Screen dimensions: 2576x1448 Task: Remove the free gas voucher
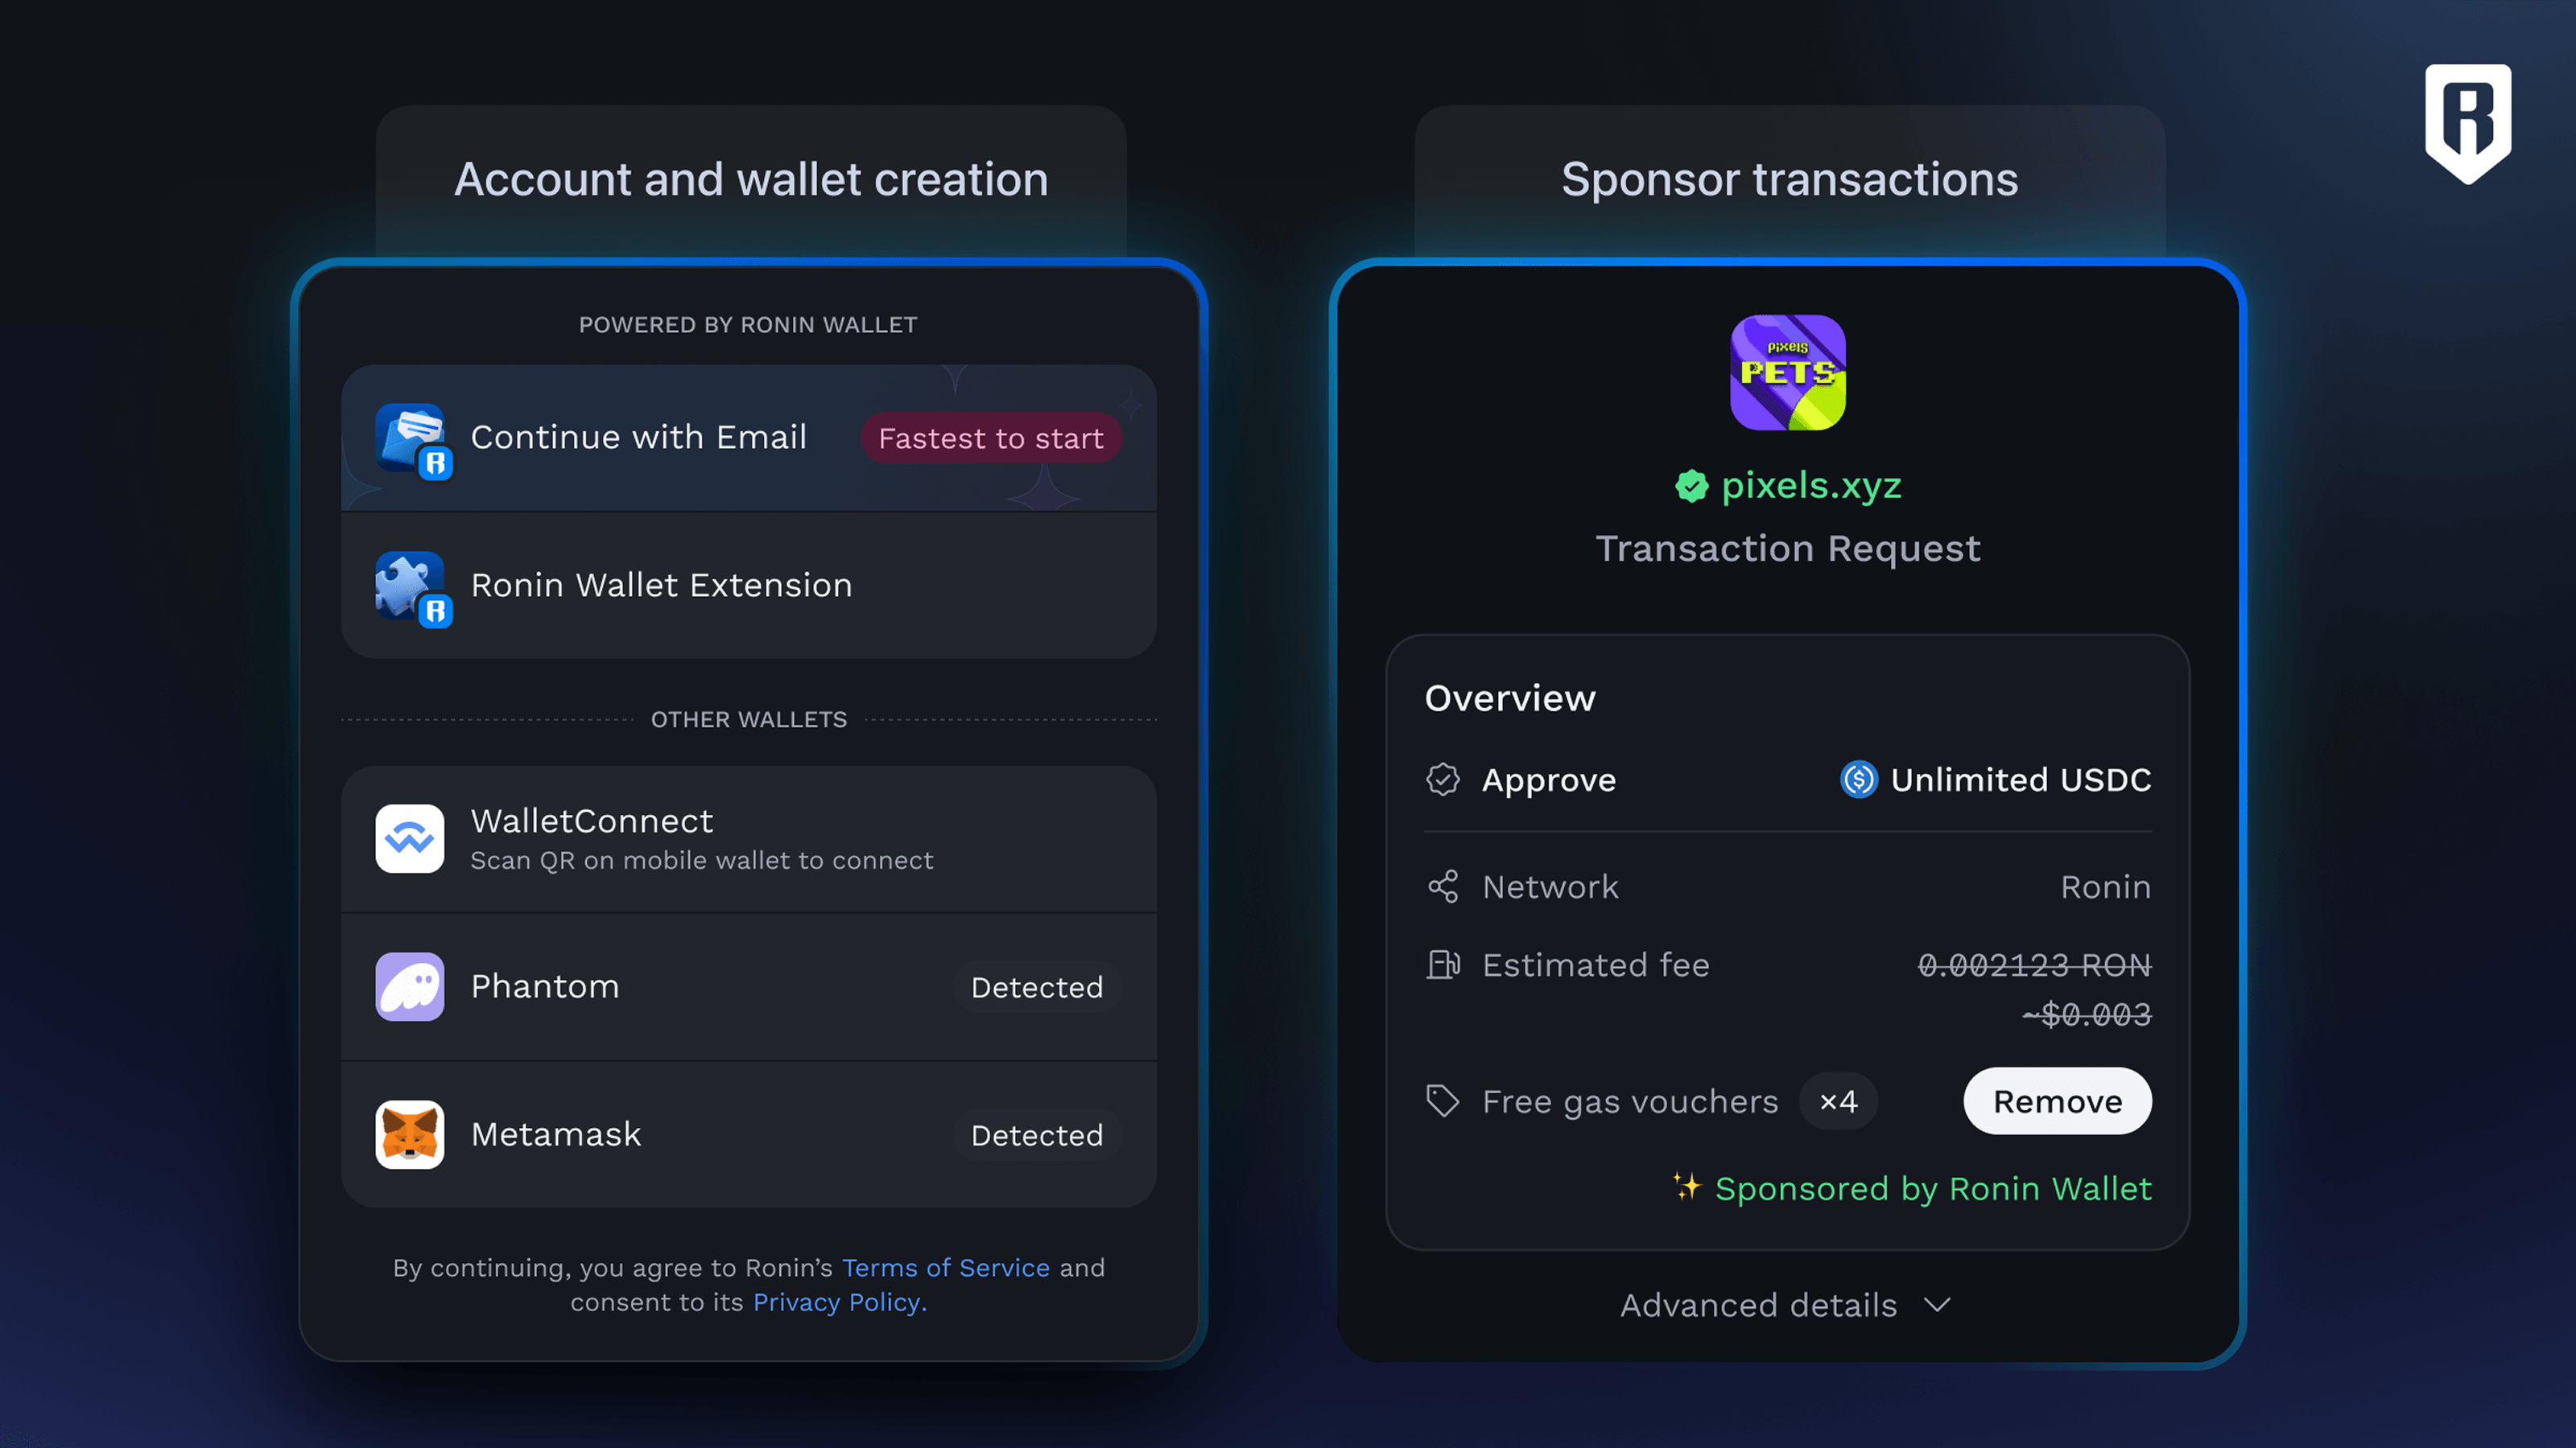tap(2057, 1101)
